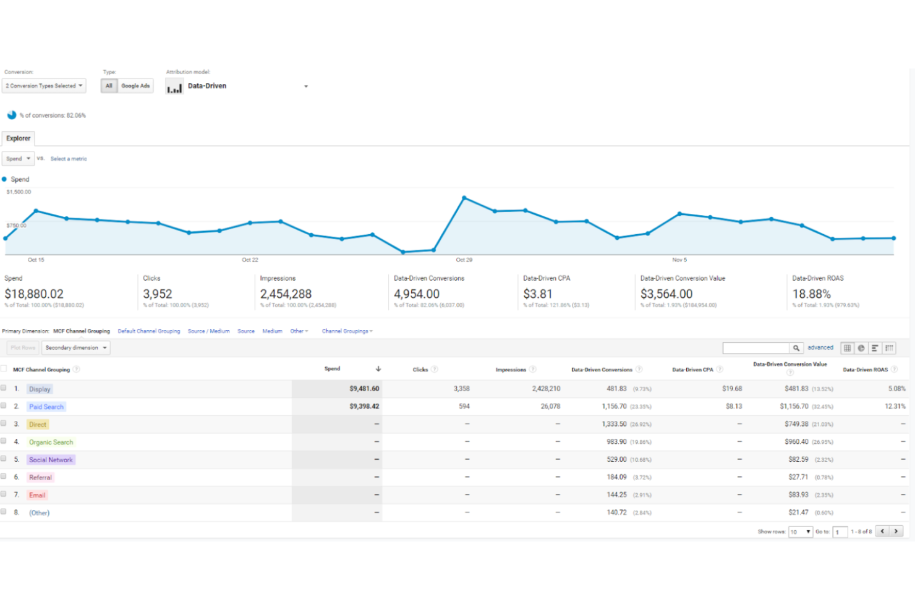
Task: Expand the Show rows dropdown
Action: coord(800,532)
